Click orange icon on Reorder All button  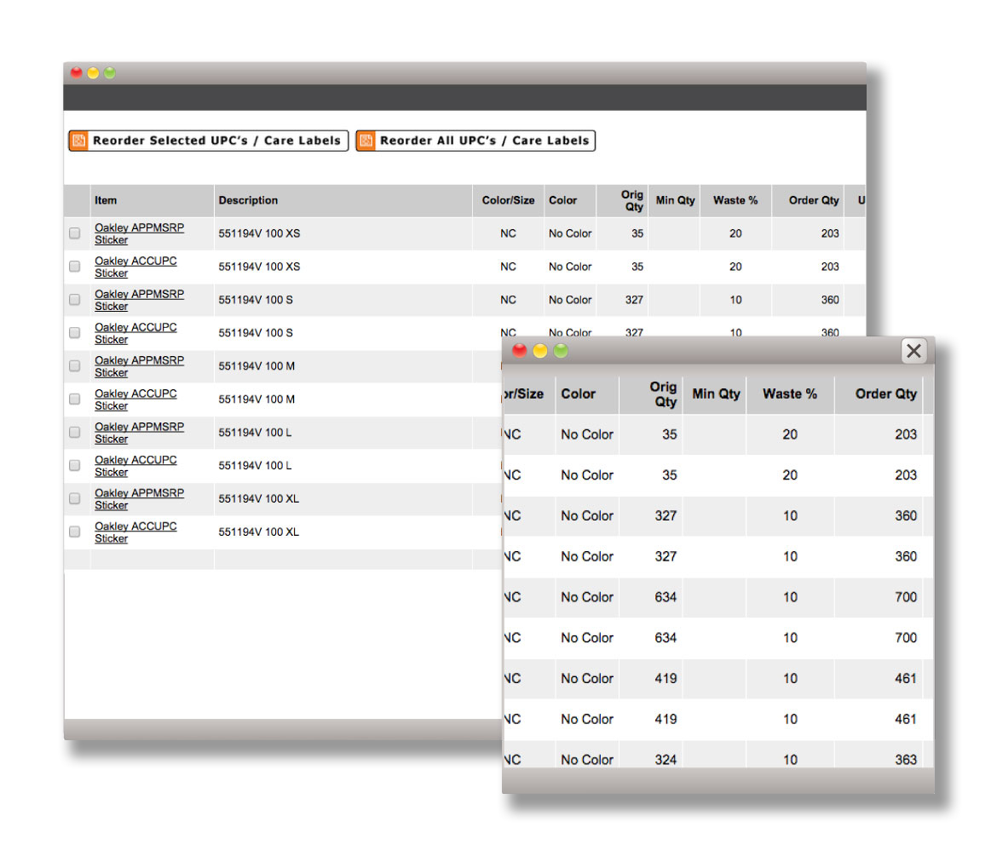click(x=366, y=141)
